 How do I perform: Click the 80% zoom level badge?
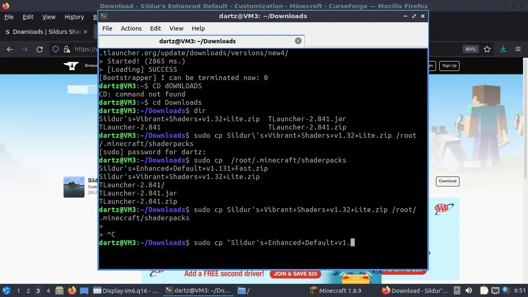click(x=471, y=49)
